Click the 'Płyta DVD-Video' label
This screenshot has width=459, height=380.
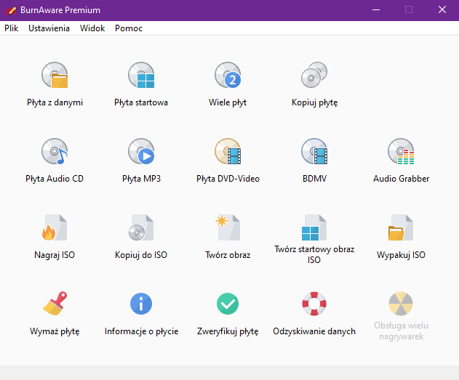click(228, 179)
